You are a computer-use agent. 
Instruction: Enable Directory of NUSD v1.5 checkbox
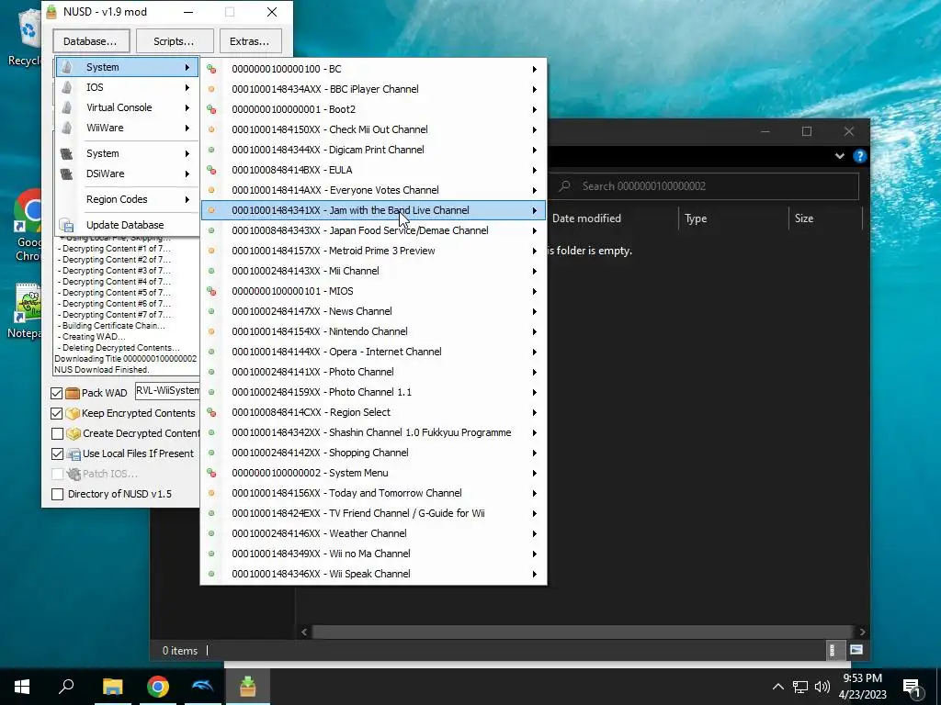pyautogui.click(x=58, y=494)
